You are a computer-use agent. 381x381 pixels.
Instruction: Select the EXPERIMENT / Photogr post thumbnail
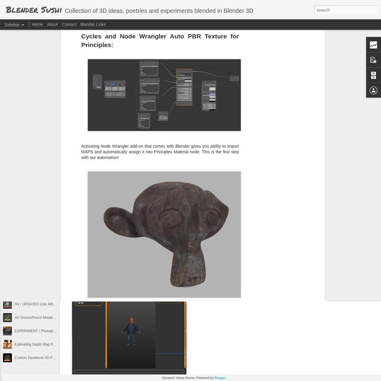tap(7, 331)
